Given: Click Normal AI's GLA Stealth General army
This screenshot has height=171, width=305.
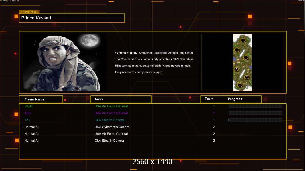Looking at the screenshot, I should pos(109,141).
